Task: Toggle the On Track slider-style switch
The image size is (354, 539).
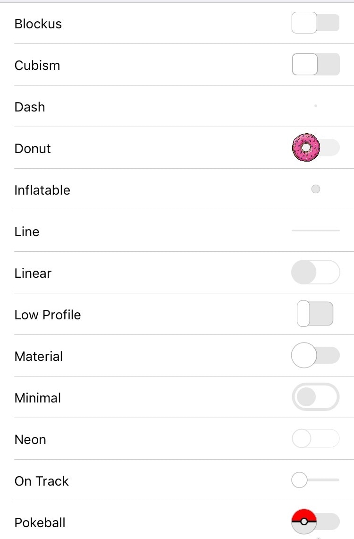Action: point(316,480)
